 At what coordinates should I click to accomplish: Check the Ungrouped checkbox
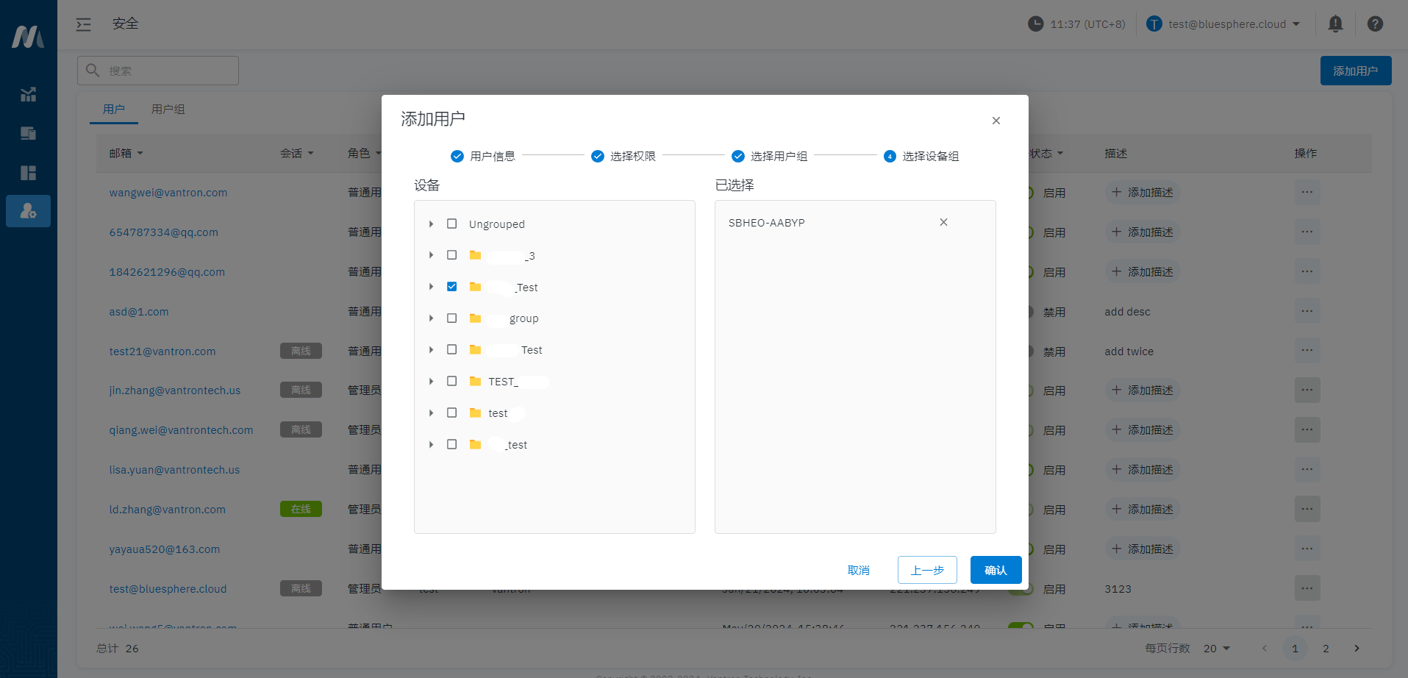(x=452, y=224)
